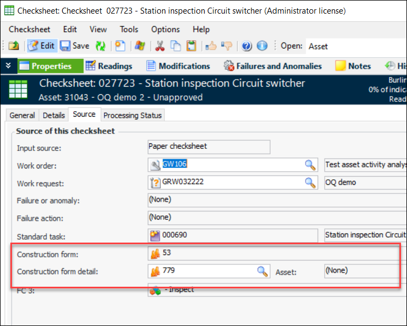This screenshot has height=326, width=407.
Task: Open the Readings section
Action: (x=109, y=66)
